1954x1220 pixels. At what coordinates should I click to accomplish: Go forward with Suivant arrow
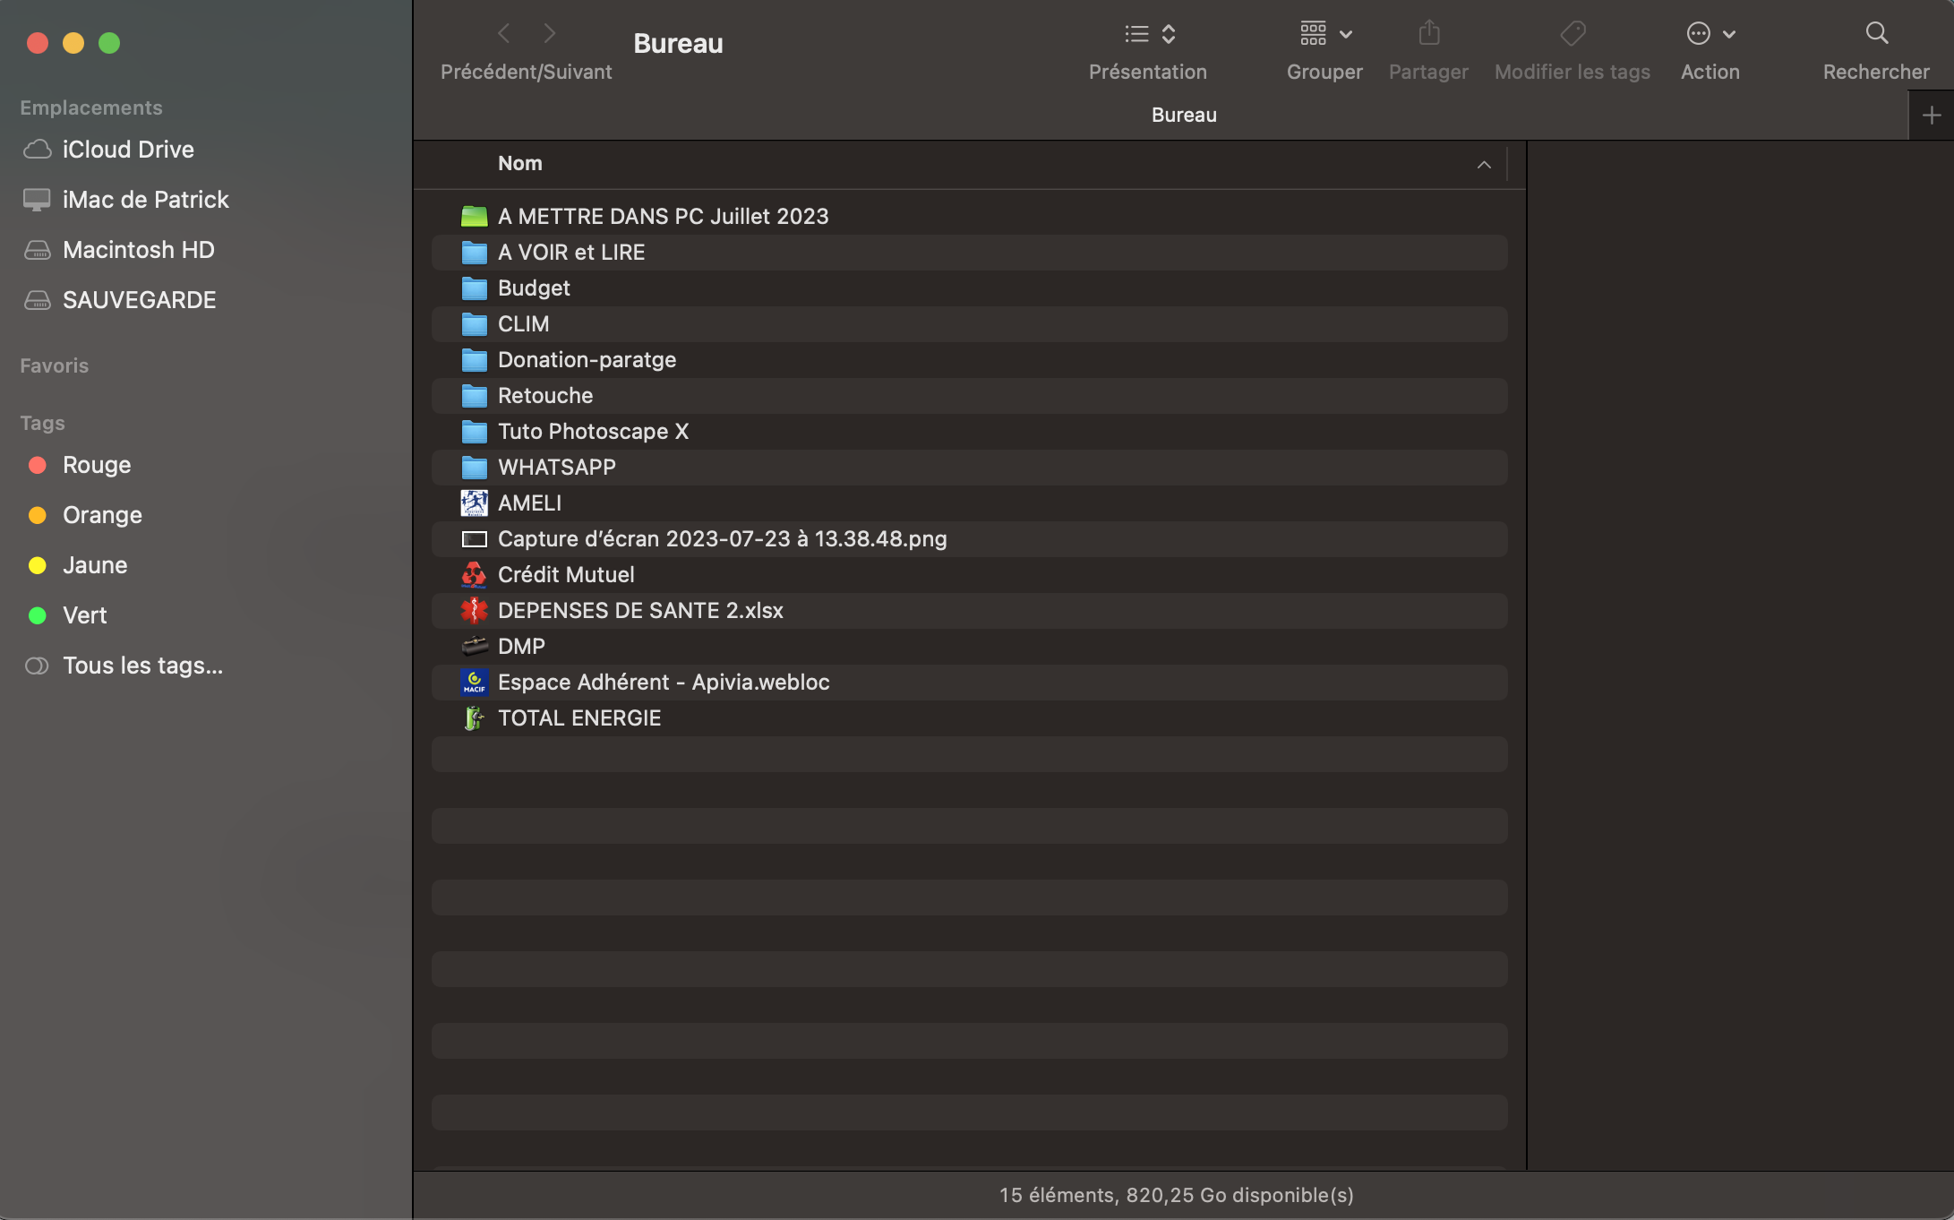tap(550, 34)
